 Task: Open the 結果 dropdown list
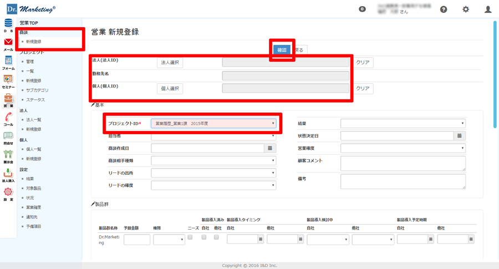click(x=403, y=124)
